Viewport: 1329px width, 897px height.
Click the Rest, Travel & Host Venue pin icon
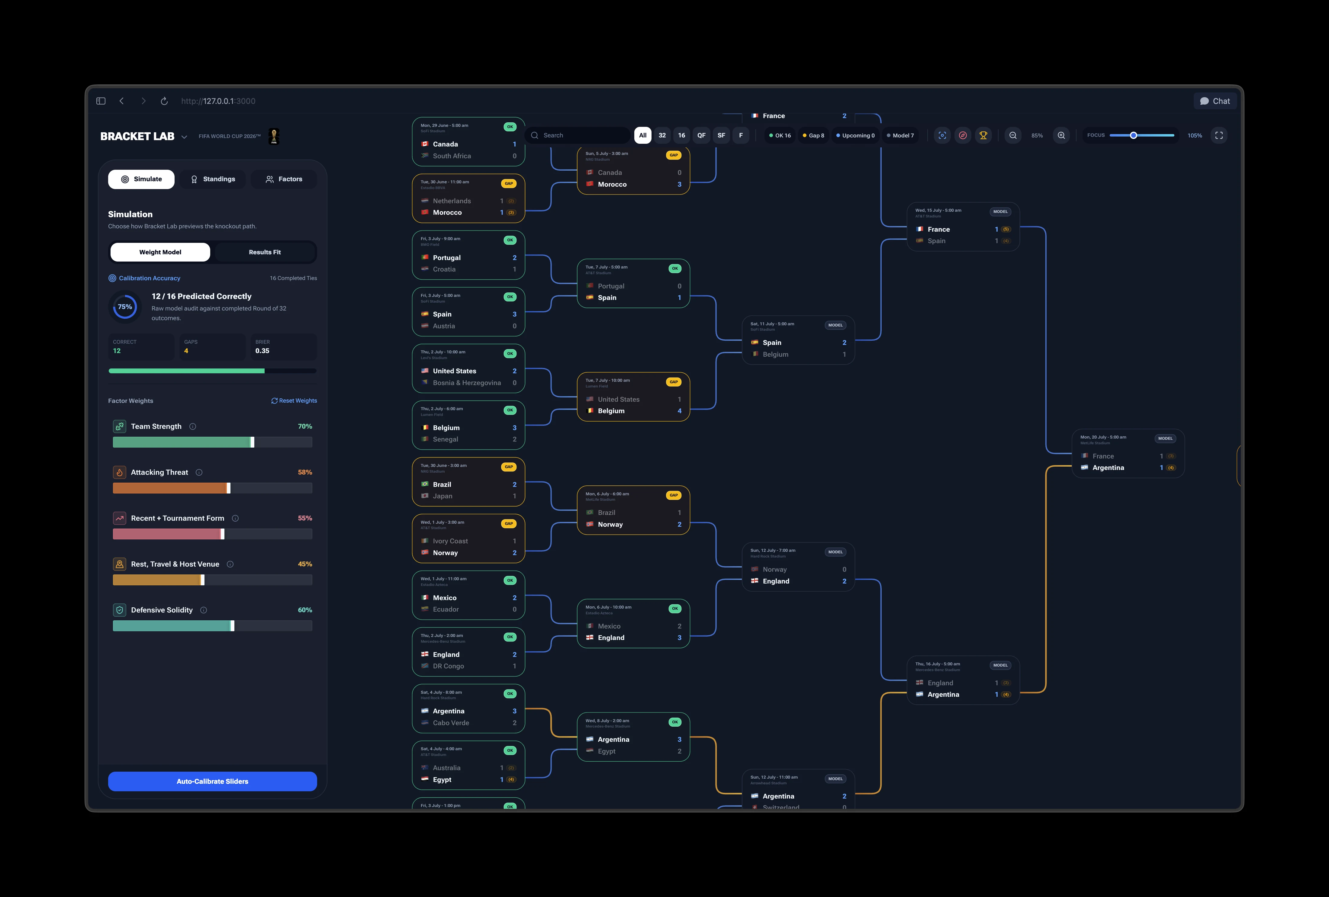120,564
